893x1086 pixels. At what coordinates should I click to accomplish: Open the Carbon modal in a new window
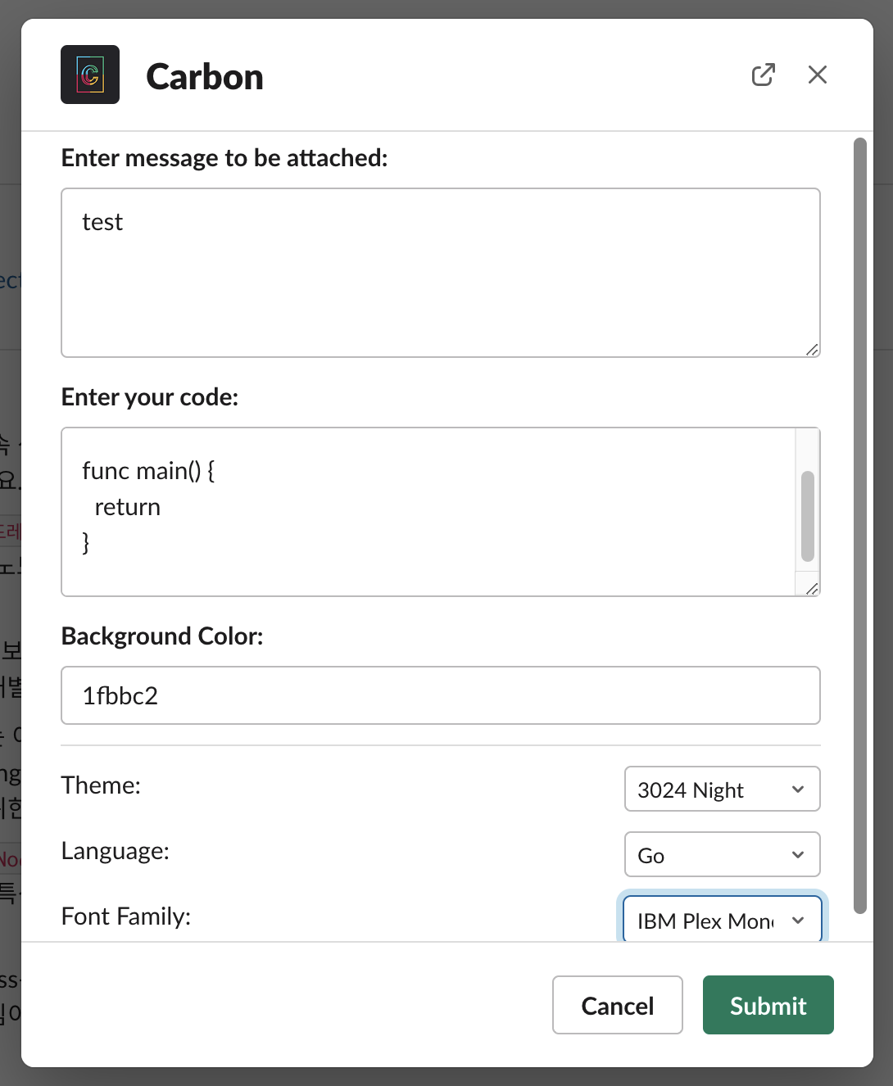tap(763, 75)
